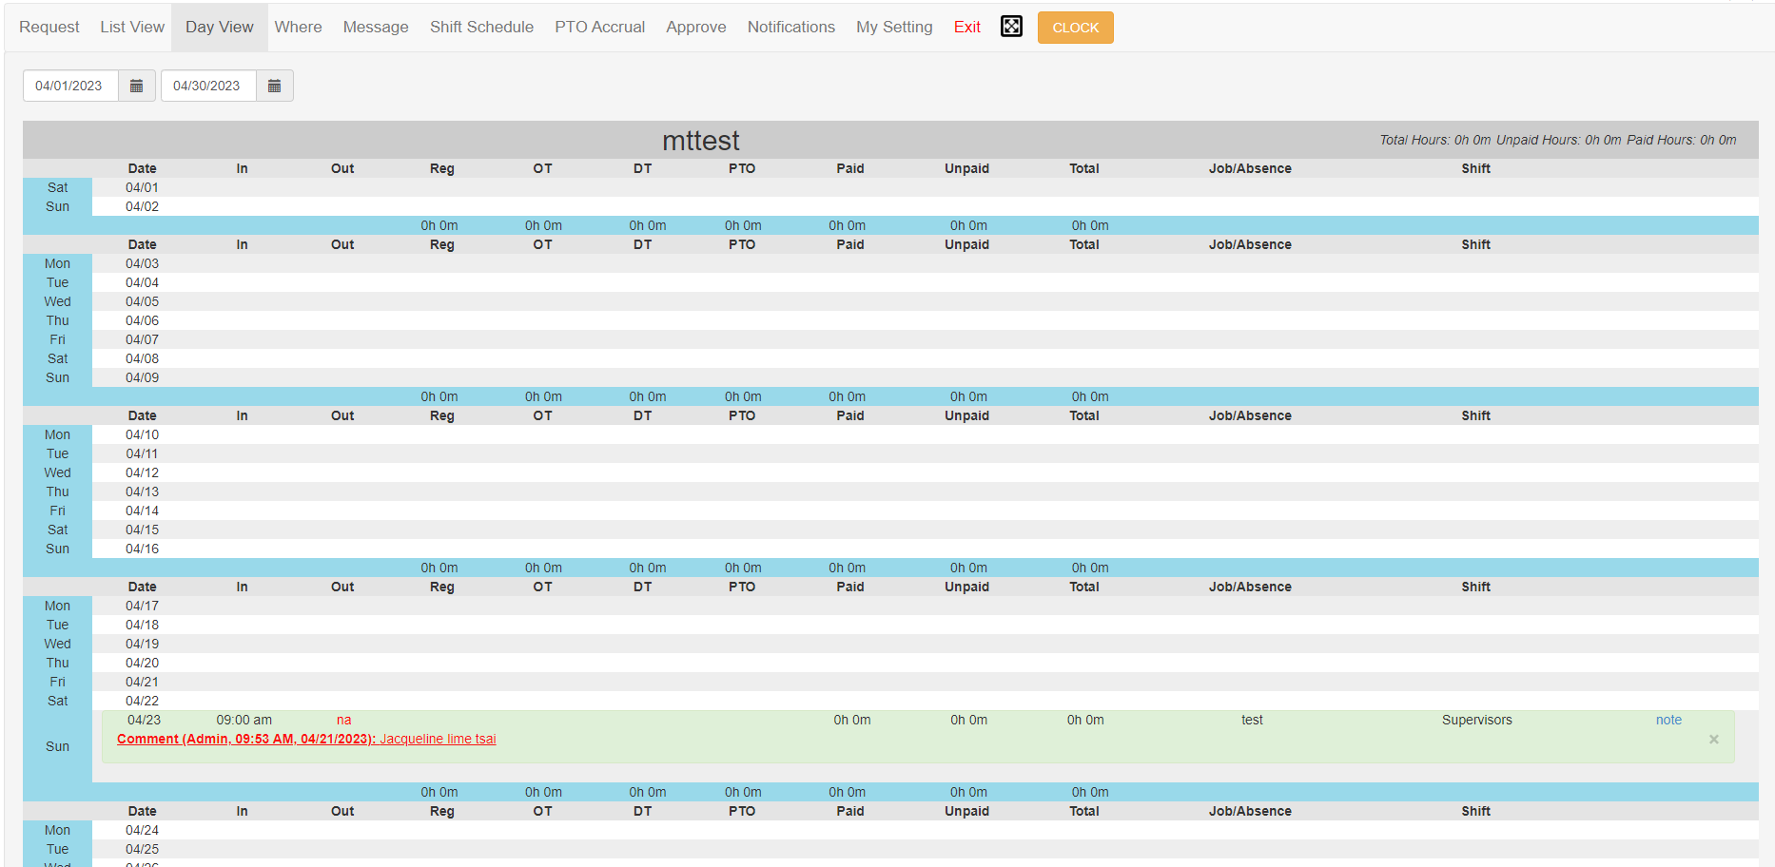Click Sun label beside 04/23 entry
The height and width of the screenshot is (867, 1775).
click(x=58, y=746)
